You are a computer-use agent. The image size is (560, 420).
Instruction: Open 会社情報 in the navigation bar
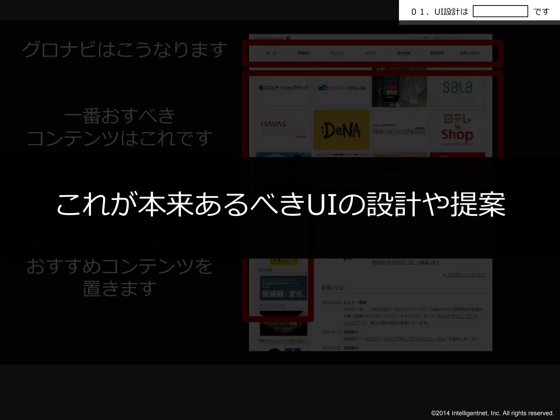click(404, 53)
